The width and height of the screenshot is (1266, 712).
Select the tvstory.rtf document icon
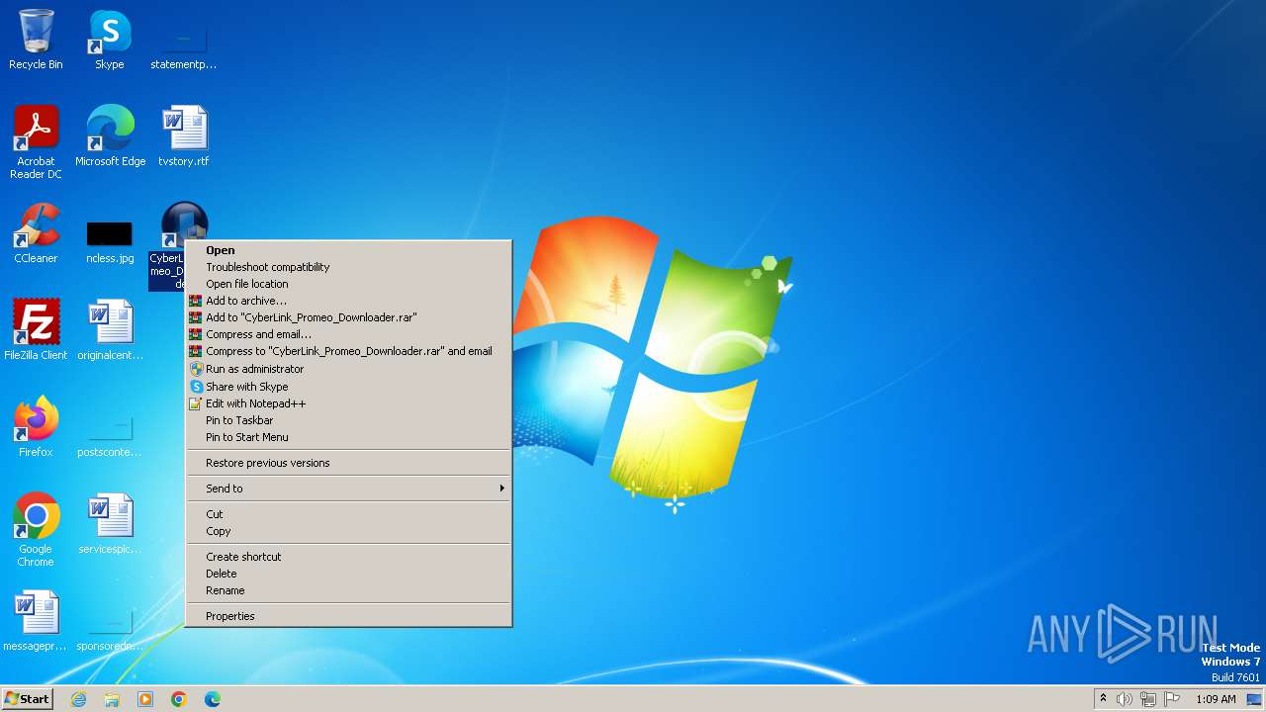click(183, 136)
